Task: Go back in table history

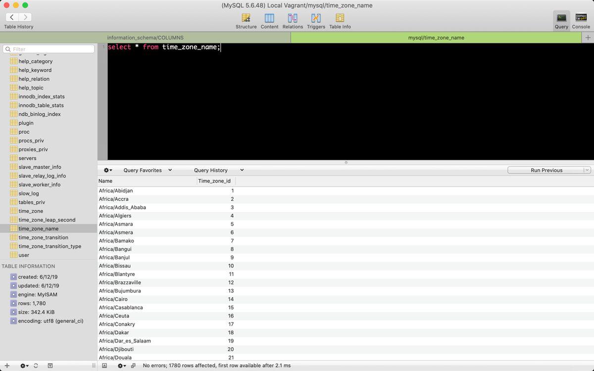Action: point(12,17)
